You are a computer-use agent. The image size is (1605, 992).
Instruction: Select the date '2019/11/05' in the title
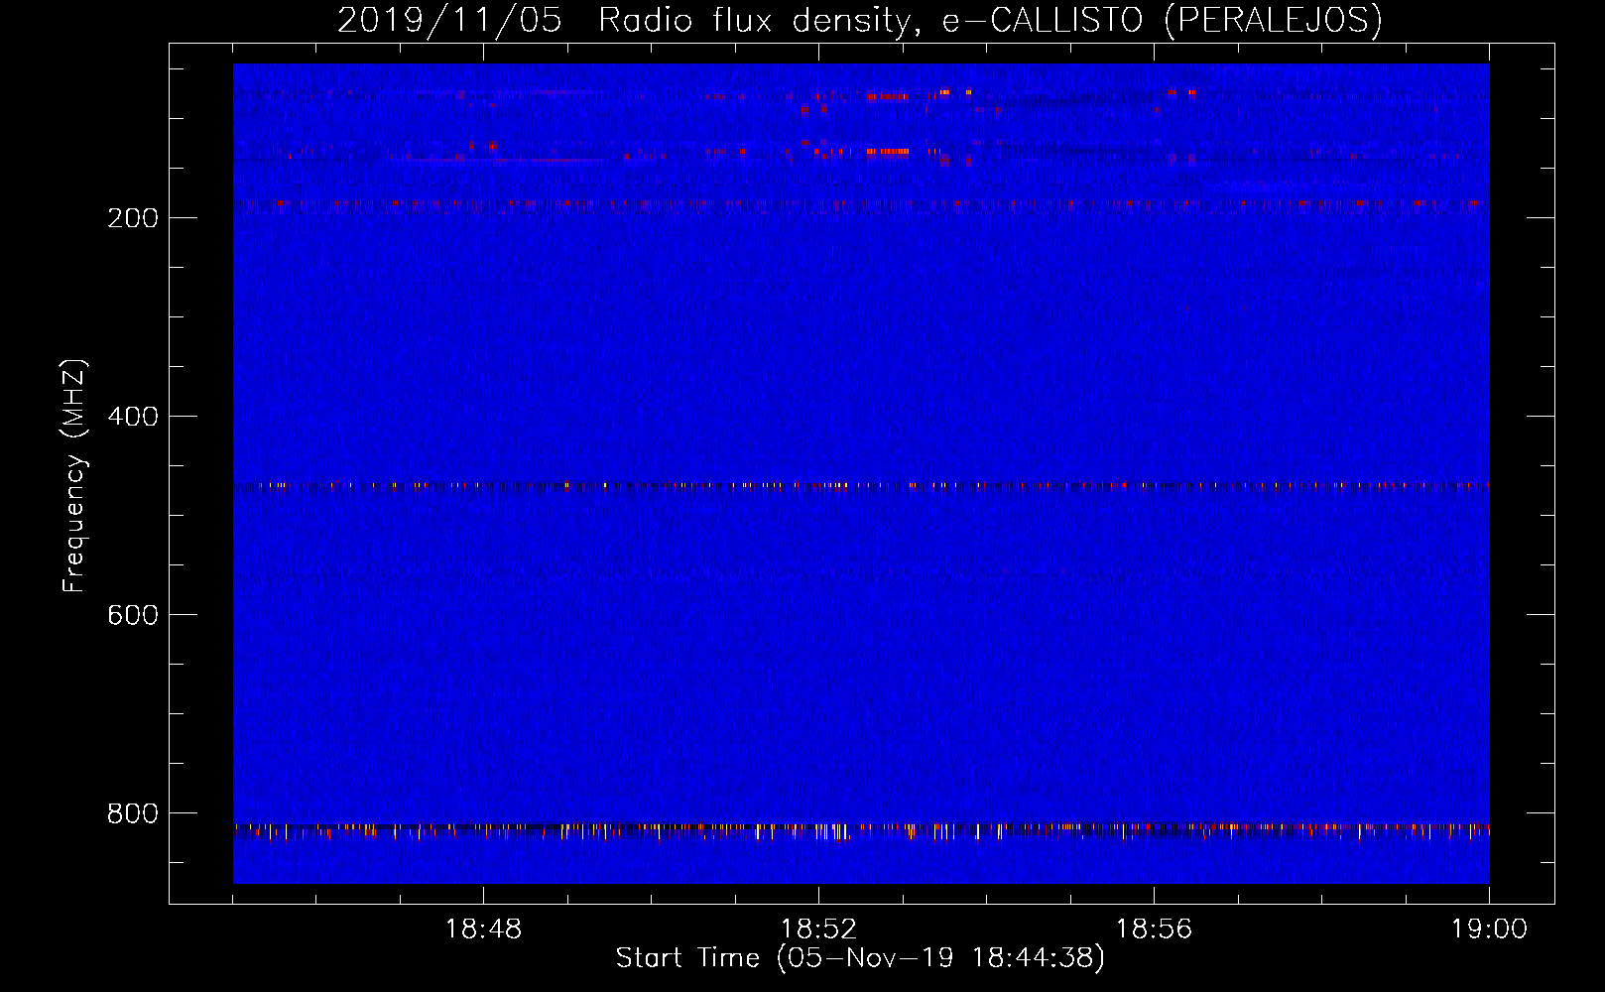[x=449, y=20]
